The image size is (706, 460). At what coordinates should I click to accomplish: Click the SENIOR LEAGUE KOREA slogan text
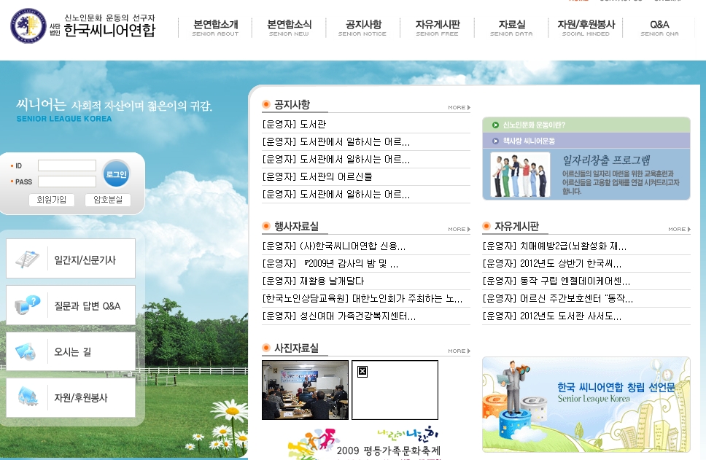64,119
